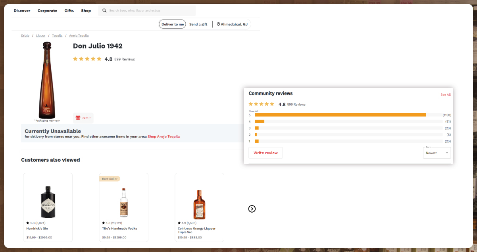The image size is (477, 252).
Task: Click the 899 Reviews text in Community reviews
Action: [x=296, y=105]
